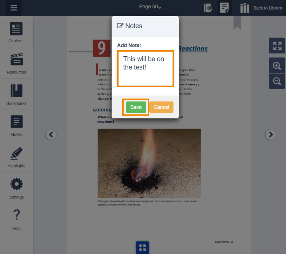Go to the previous page arrow
Image resolution: width=286 pixels, height=254 pixels.
tap(51, 135)
